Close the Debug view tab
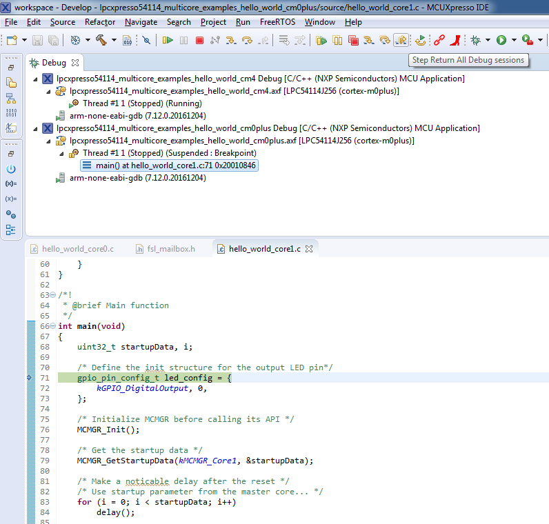This screenshot has width=549, height=524. coord(75,63)
